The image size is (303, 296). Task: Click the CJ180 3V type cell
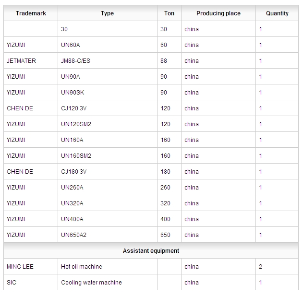(108, 171)
